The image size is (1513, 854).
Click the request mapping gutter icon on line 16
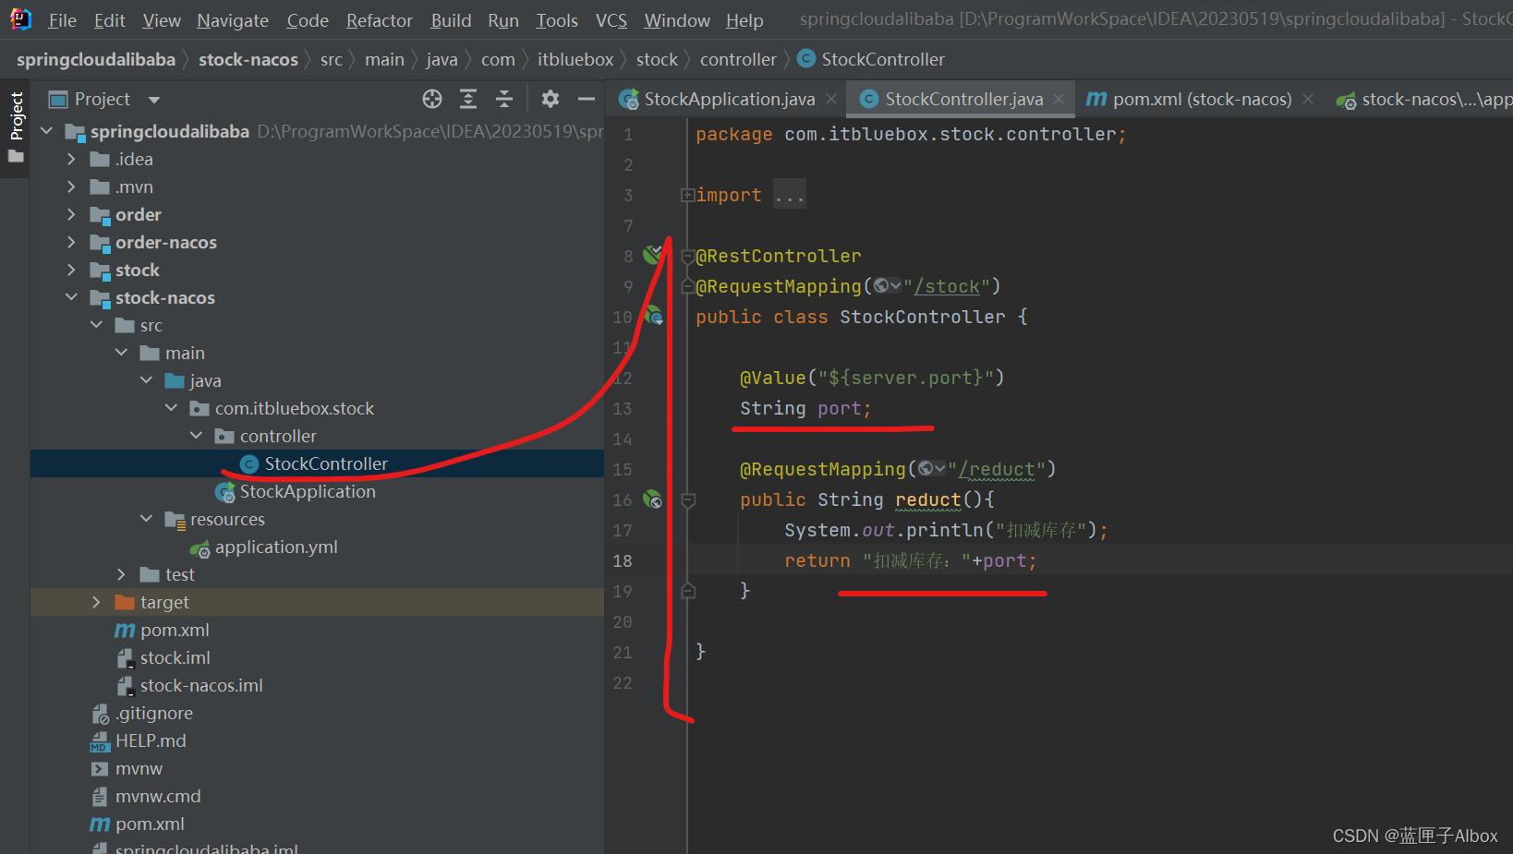pyautogui.click(x=653, y=499)
